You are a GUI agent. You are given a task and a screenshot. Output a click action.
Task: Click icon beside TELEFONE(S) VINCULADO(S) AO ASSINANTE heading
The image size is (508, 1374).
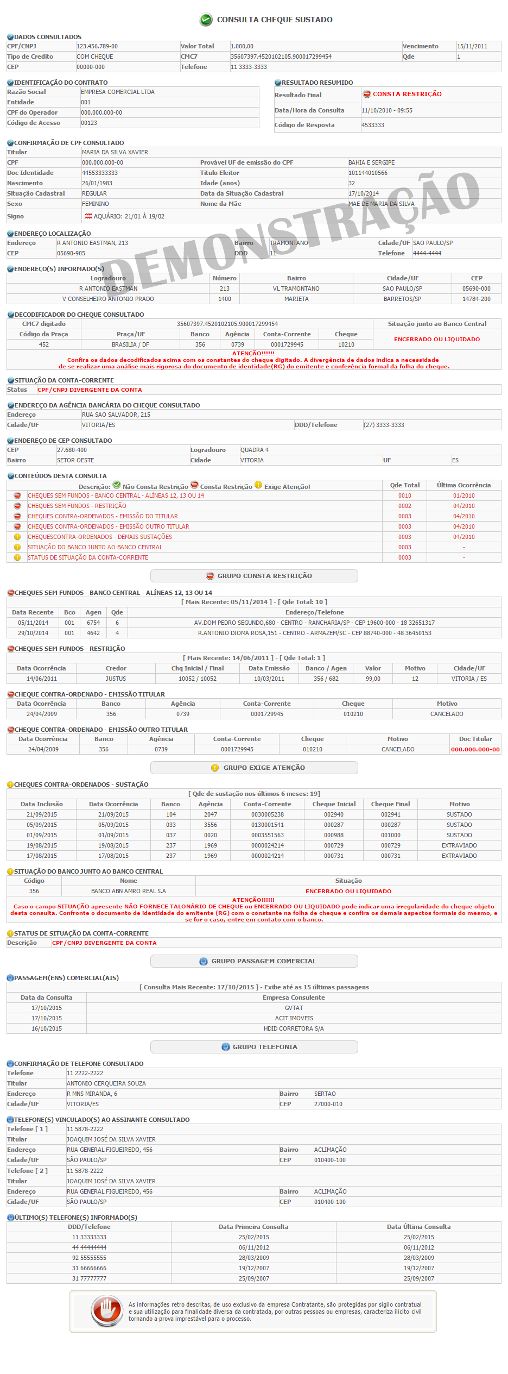coord(10,1120)
